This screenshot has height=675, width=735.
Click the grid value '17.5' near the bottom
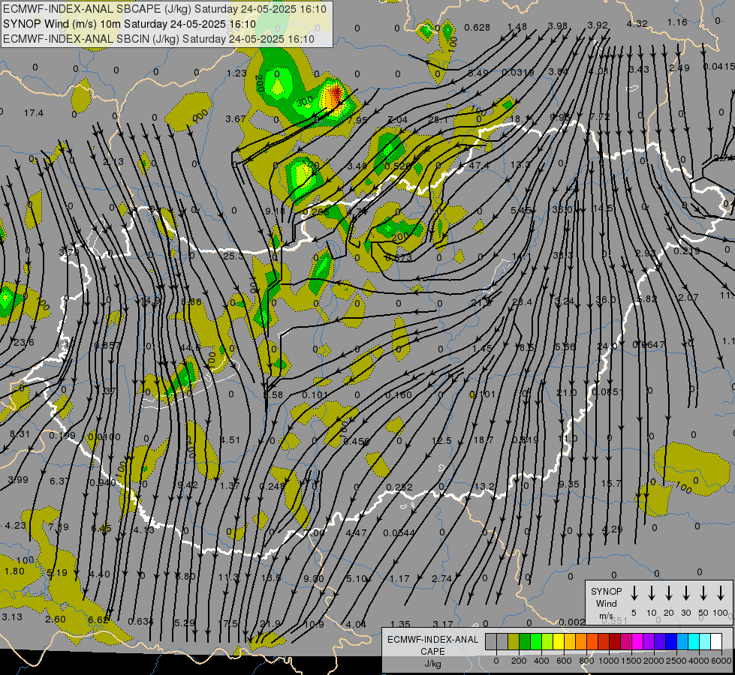coord(227,623)
